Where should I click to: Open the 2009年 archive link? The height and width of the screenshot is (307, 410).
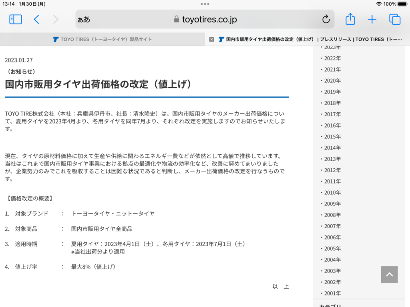click(x=332, y=204)
